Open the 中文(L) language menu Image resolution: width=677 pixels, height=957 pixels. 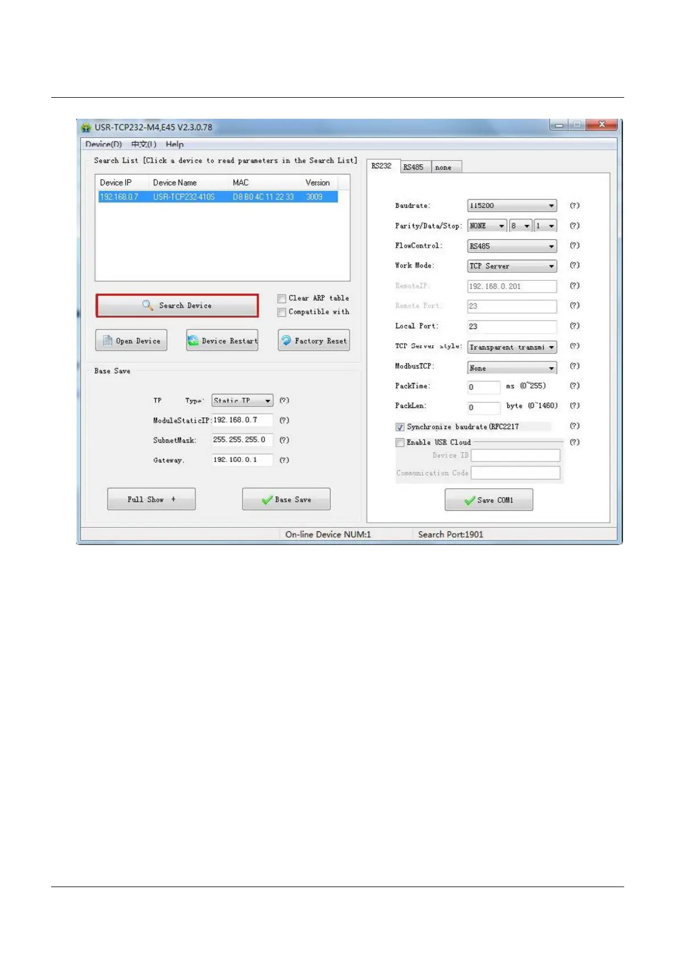144,144
